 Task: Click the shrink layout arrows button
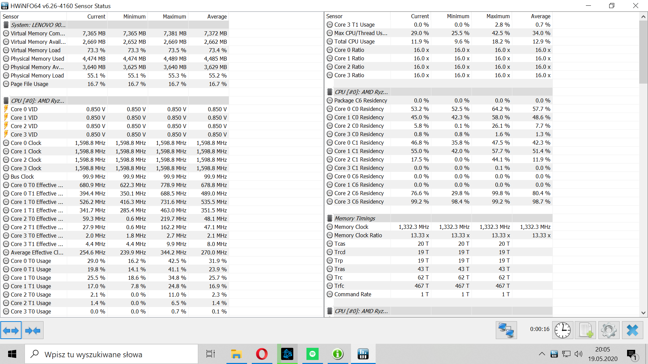pyautogui.click(x=33, y=330)
